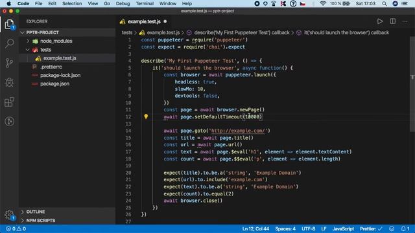
Task: Place cursor on 'headless: true' line
Action: click(x=196, y=82)
